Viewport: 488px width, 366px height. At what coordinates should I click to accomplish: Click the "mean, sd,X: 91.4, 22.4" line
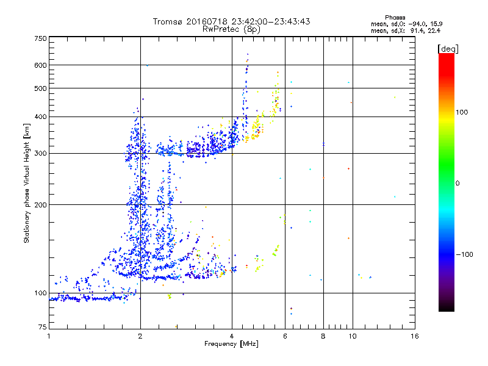406,30
